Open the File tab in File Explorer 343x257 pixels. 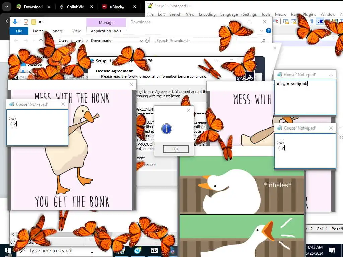[x=19, y=31]
